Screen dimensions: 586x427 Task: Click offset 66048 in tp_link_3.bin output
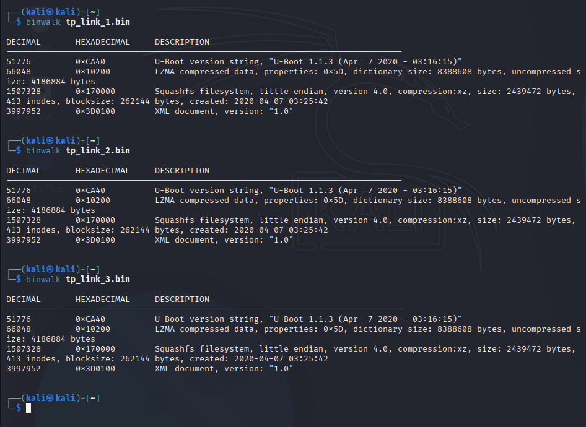pyautogui.click(x=19, y=329)
